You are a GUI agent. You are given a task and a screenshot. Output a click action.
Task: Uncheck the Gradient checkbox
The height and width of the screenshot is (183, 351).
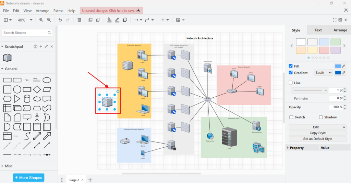click(291, 73)
